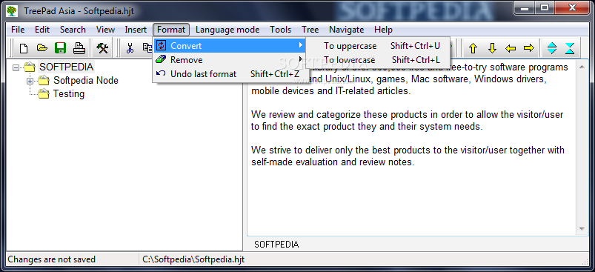Expand the Softpedia Node branch
Screen dimensions: 595x272
pyautogui.click(x=30, y=81)
